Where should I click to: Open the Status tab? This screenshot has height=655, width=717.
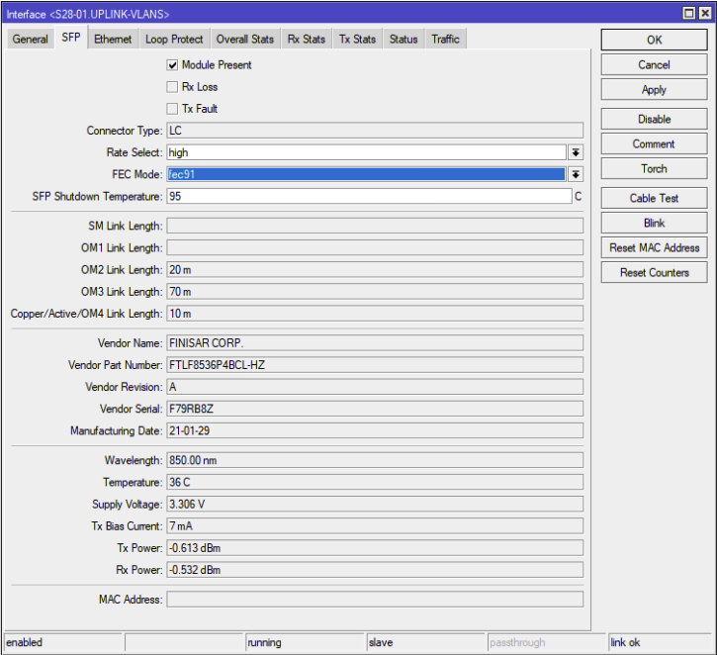click(403, 40)
